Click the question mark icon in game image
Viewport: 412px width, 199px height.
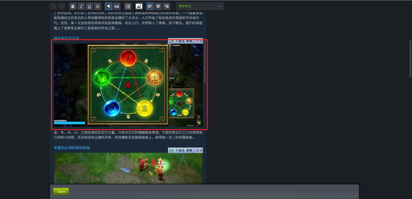(x=199, y=117)
